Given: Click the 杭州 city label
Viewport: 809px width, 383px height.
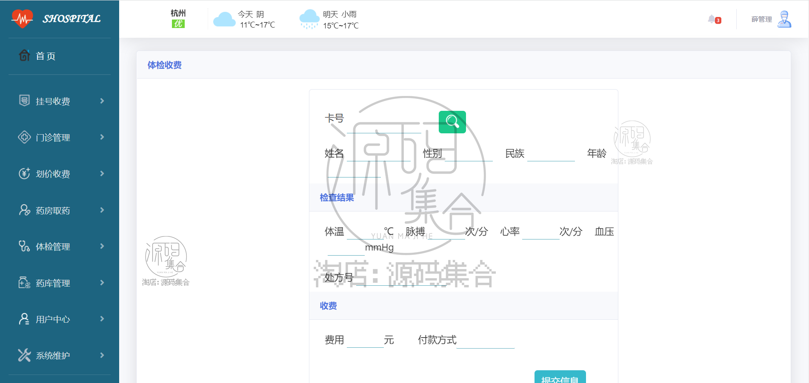Looking at the screenshot, I should point(178,13).
